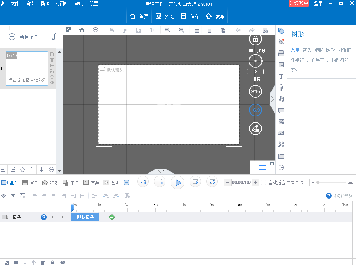Click the 新建场景 button
The width and height of the screenshot is (356, 265).
pyautogui.click(x=22, y=36)
